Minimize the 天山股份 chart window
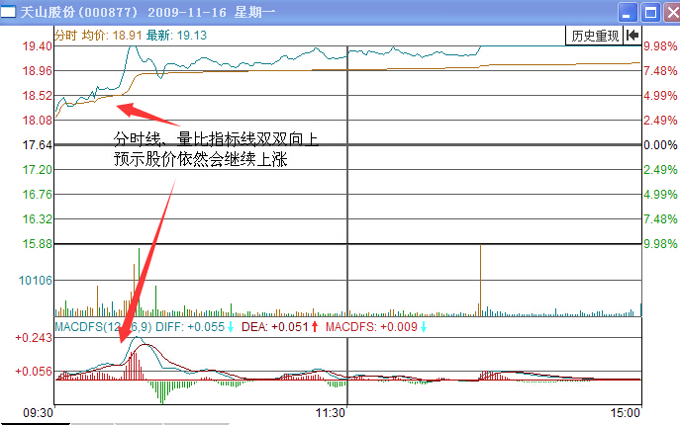The height and width of the screenshot is (425, 680). click(x=628, y=12)
